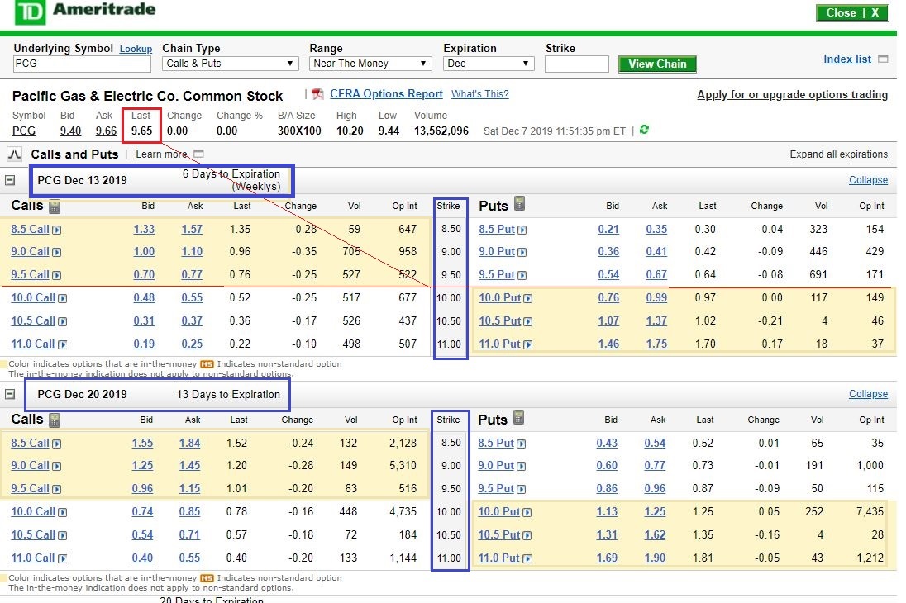Open the Chain Type dropdown
Screen dimensions: 906x603
click(230, 64)
